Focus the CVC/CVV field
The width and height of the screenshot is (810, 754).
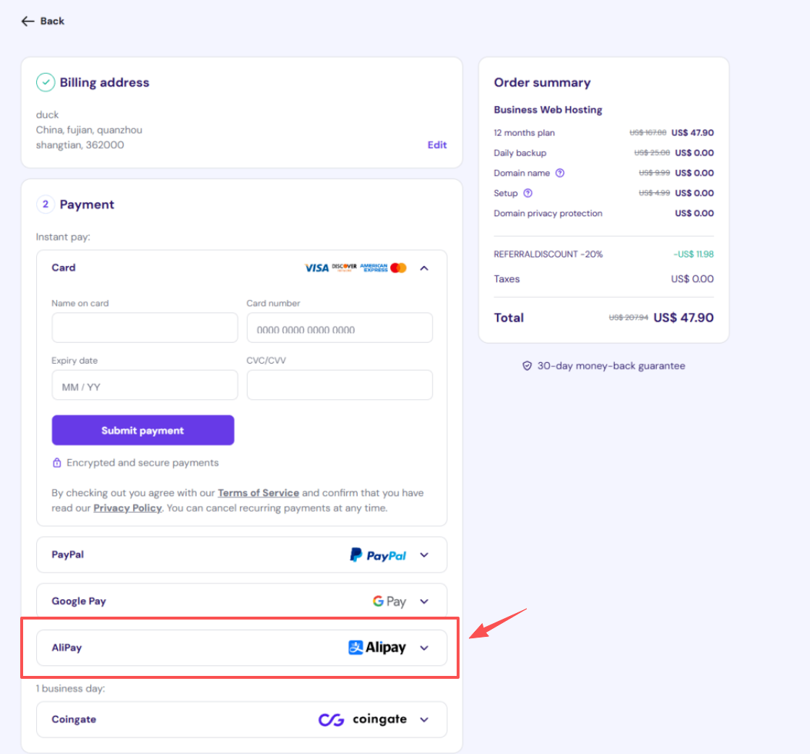click(340, 385)
